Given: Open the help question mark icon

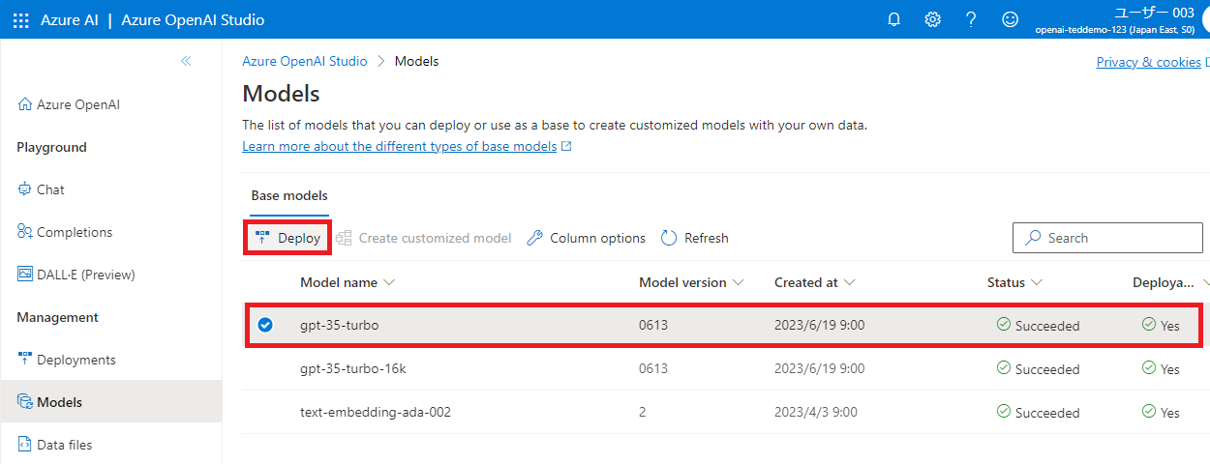Looking at the screenshot, I should [972, 20].
